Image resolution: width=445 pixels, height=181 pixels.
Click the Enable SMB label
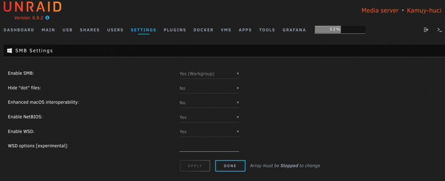pyautogui.click(x=21, y=73)
